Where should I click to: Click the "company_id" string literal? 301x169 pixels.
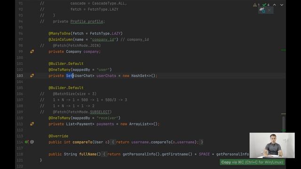pyautogui.click(x=103, y=39)
